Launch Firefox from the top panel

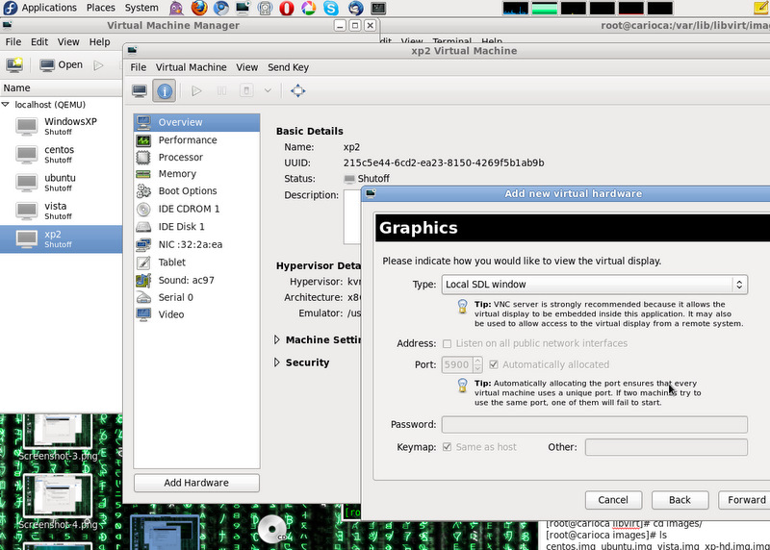[x=199, y=8]
